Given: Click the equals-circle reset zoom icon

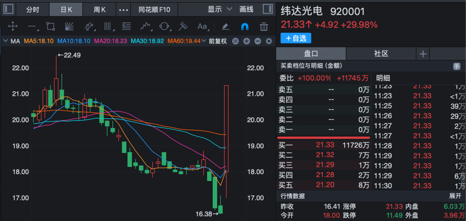Looking at the screenshot, I should click(x=236, y=41).
